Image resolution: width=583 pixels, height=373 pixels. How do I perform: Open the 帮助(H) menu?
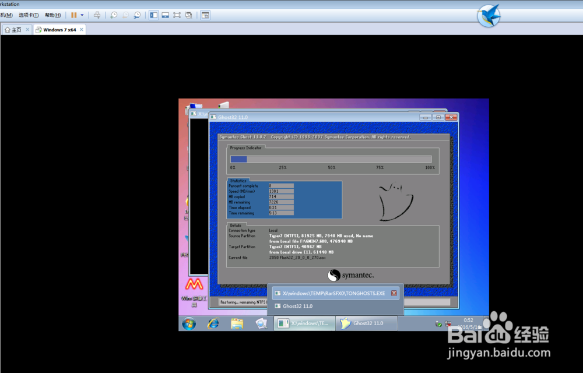click(x=53, y=15)
